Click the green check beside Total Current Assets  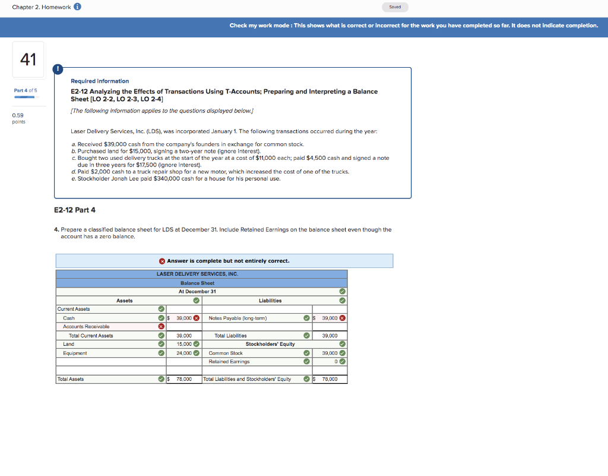pyautogui.click(x=160, y=336)
